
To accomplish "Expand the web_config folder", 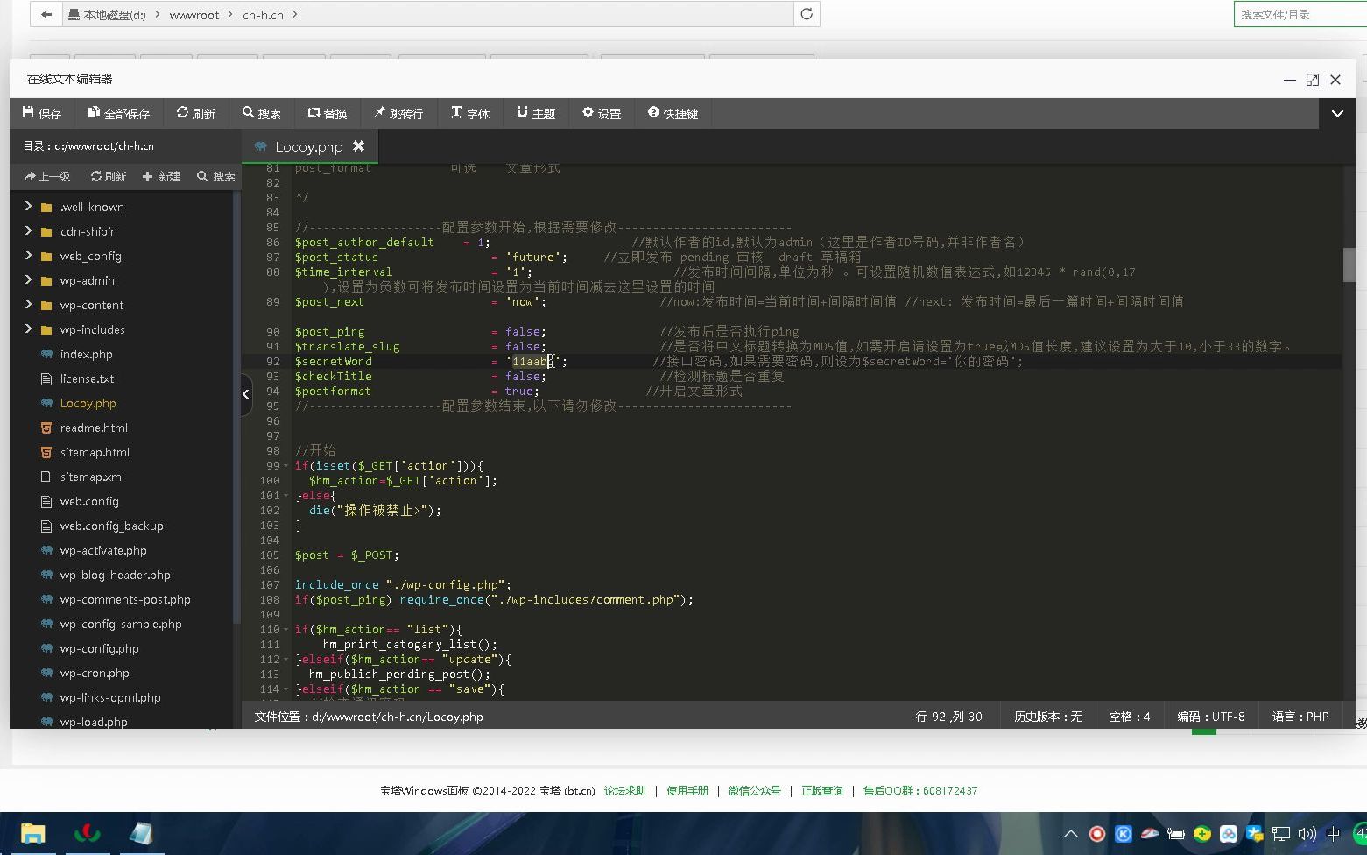I will tap(28, 256).
